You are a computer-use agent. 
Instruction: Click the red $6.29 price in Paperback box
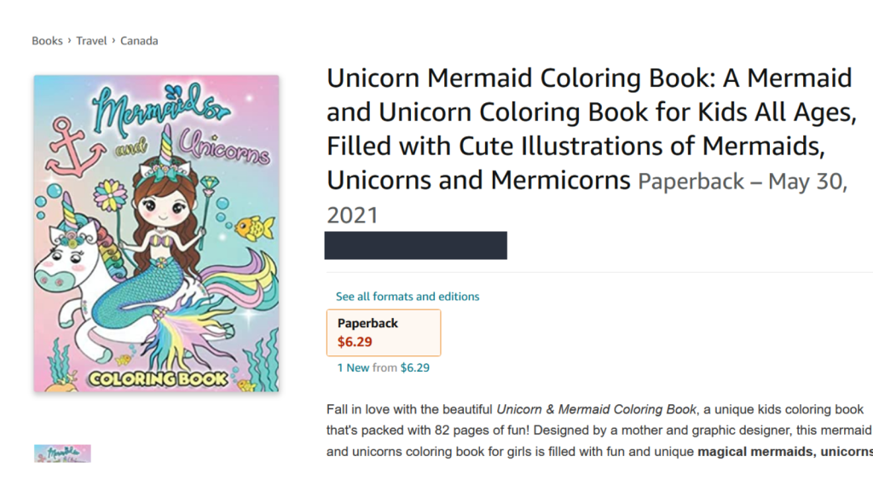point(355,342)
